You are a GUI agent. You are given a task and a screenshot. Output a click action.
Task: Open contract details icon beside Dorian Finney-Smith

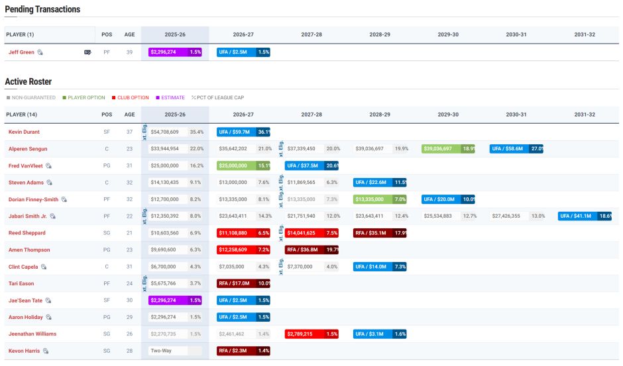64,200
